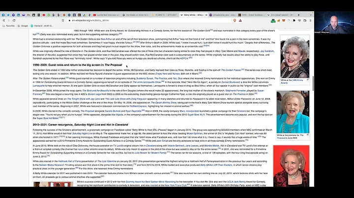Open the 1989 Emmy Awards photo
354x198 pixels.
point(295,57)
